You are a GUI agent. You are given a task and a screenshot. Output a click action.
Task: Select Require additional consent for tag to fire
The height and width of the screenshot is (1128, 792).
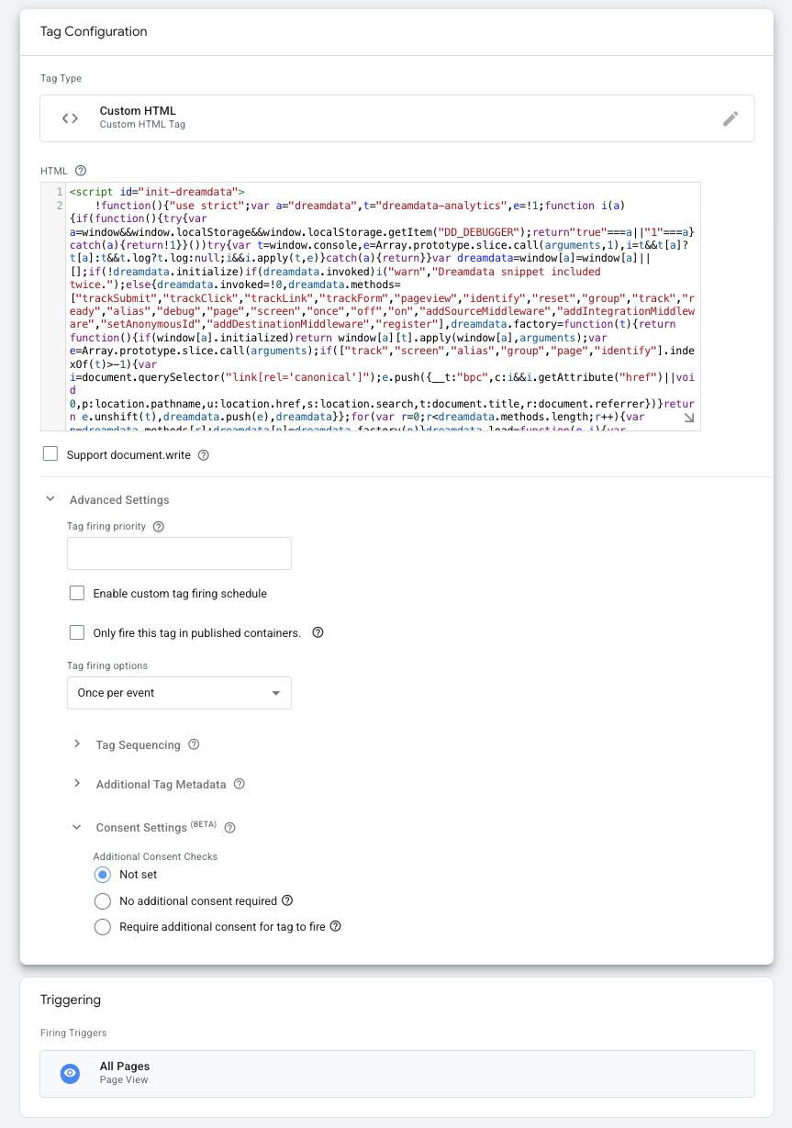coord(102,927)
